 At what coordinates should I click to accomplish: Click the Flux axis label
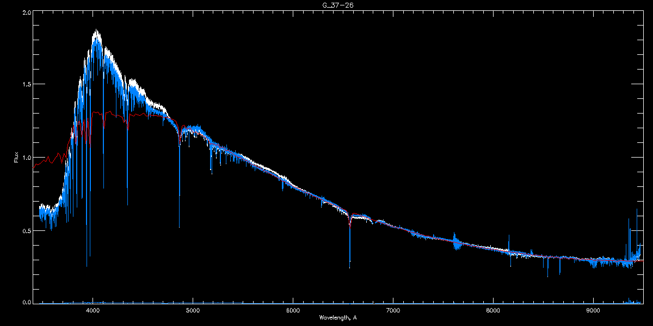tap(16, 157)
